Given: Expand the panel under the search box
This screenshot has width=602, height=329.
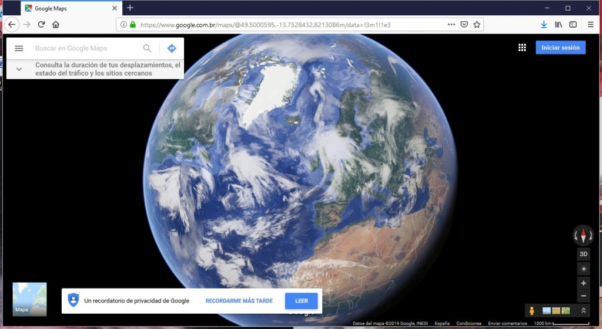Looking at the screenshot, I should tap(19, 69).
